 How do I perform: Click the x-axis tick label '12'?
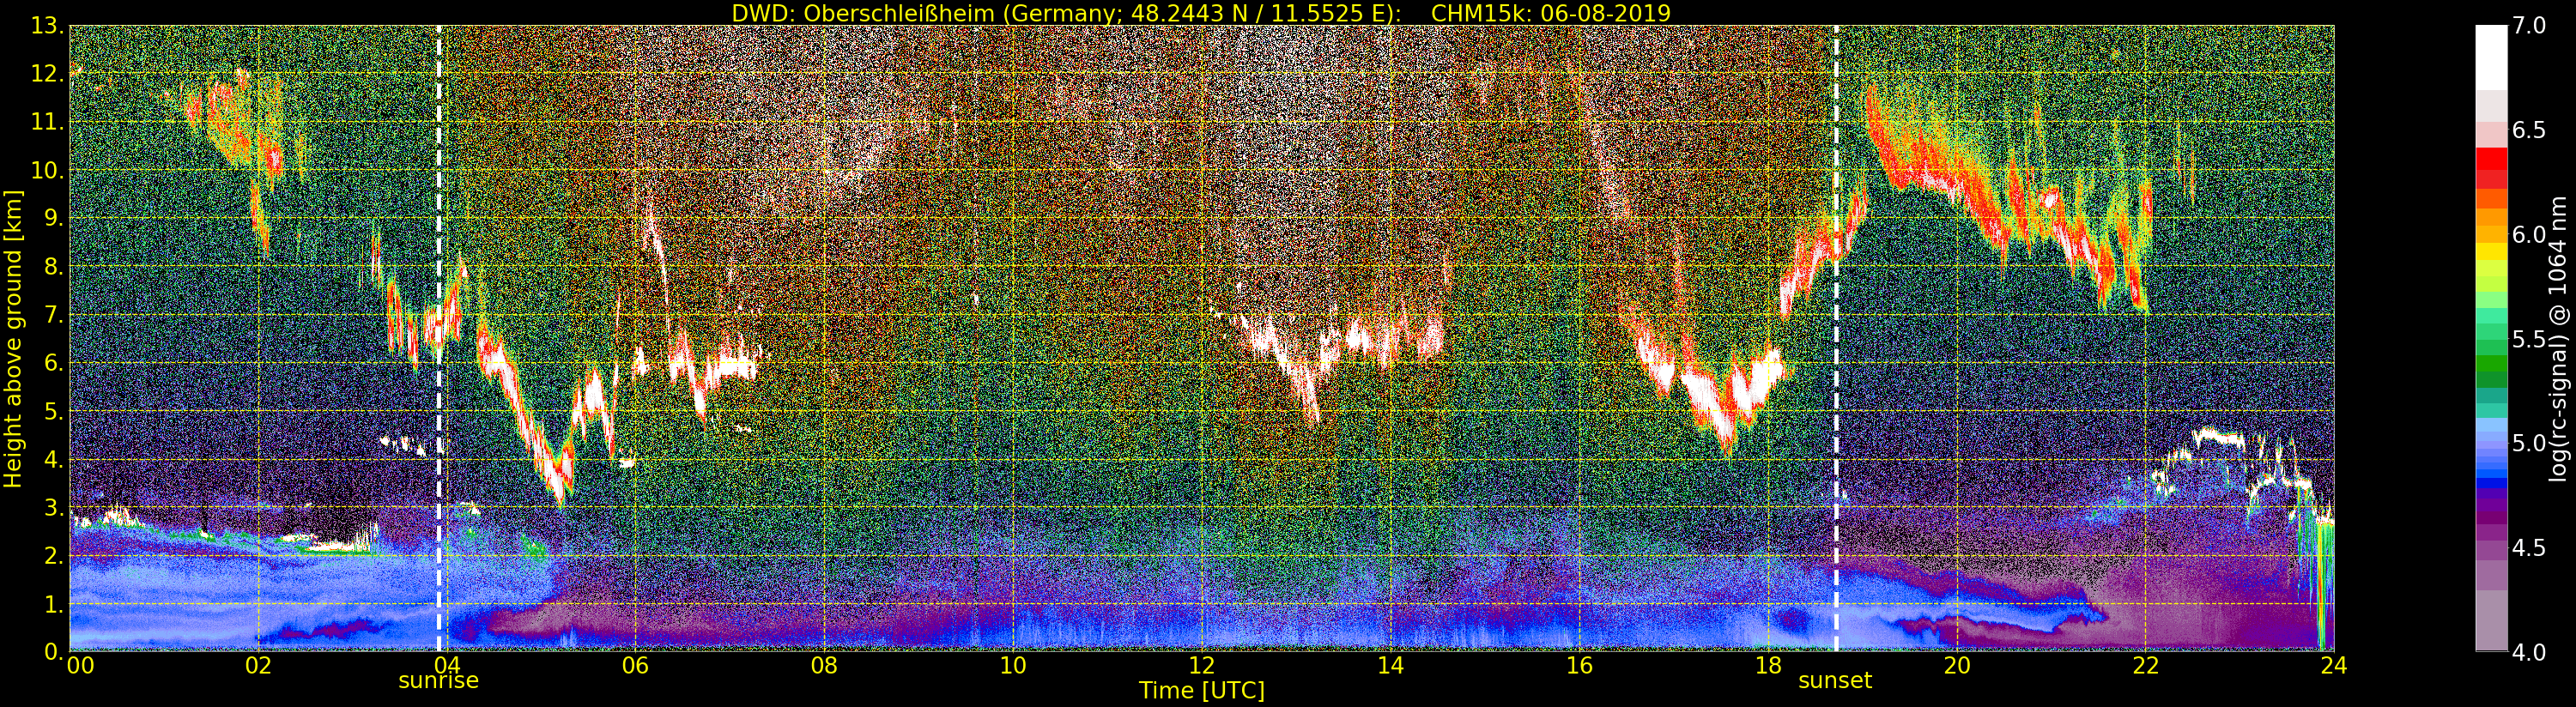[x=1202, y=666]
